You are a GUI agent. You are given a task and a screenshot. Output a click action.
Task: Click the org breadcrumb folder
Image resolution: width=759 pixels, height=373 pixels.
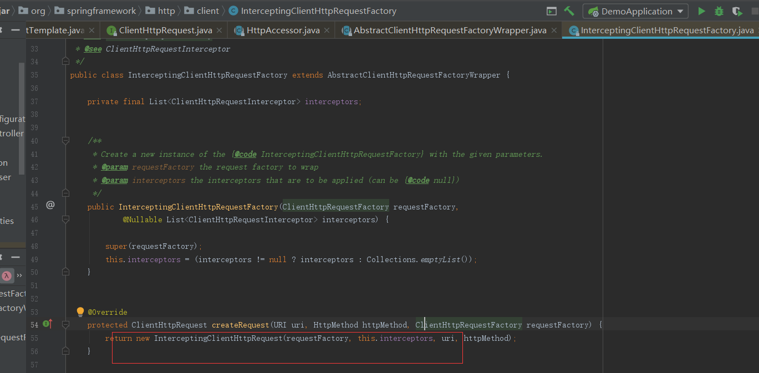click(32, 11)
